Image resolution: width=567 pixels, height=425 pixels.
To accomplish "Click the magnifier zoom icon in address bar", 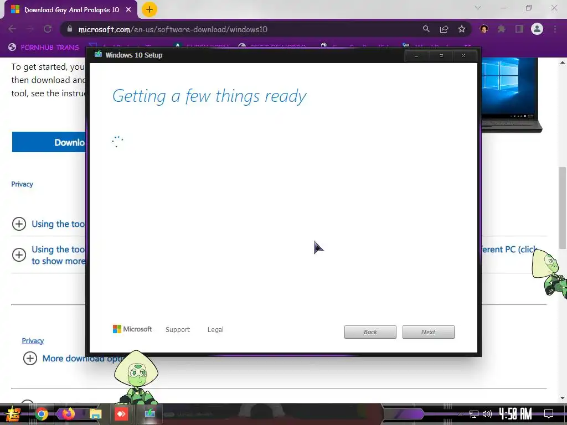I will pyautogui.click(x=426, y=29).
